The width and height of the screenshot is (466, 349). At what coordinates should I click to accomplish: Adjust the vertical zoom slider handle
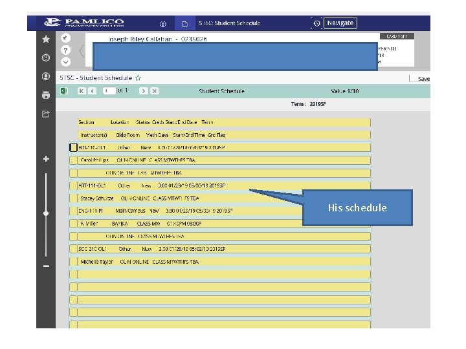46,213
